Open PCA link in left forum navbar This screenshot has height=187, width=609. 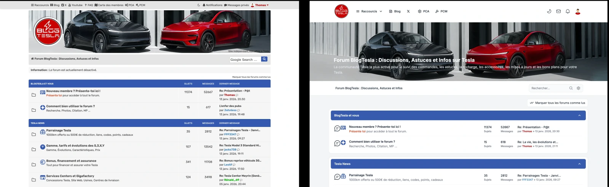tap(129, 5)
